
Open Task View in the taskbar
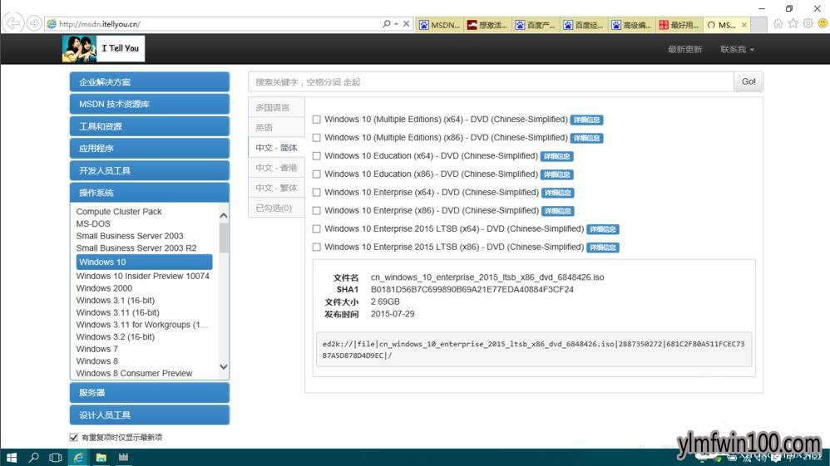56,458
